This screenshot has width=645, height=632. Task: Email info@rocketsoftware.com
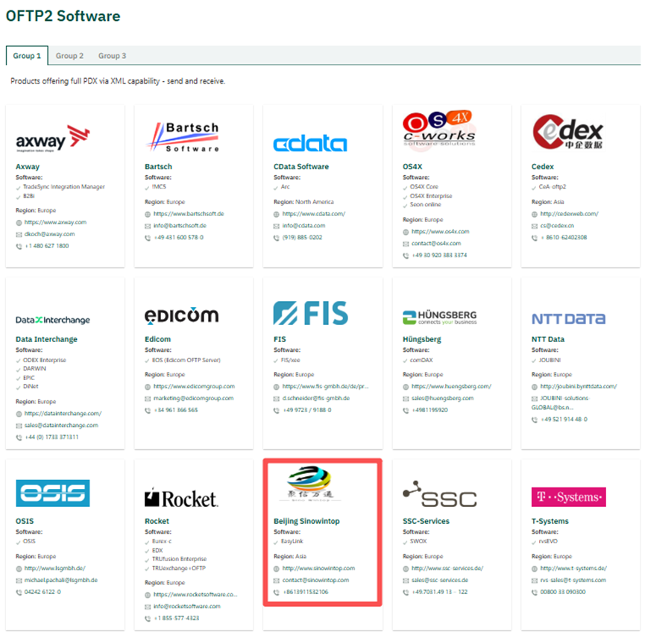(x=186, y=606)
